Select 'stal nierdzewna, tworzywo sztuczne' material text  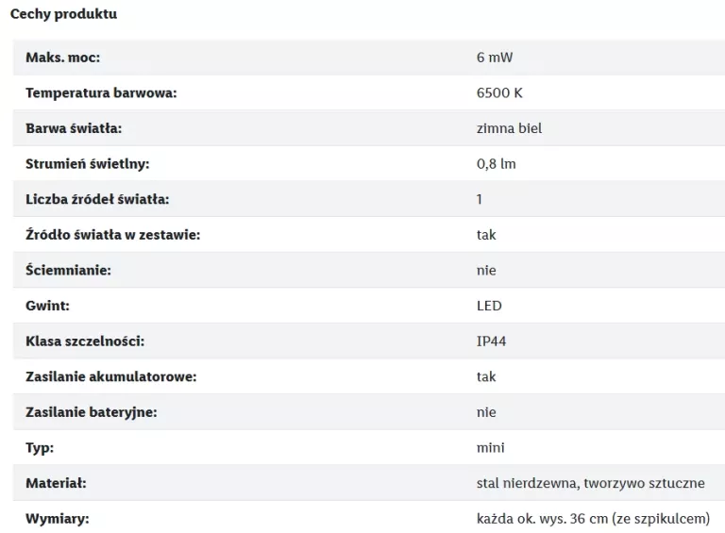click(x=590, y=483)
